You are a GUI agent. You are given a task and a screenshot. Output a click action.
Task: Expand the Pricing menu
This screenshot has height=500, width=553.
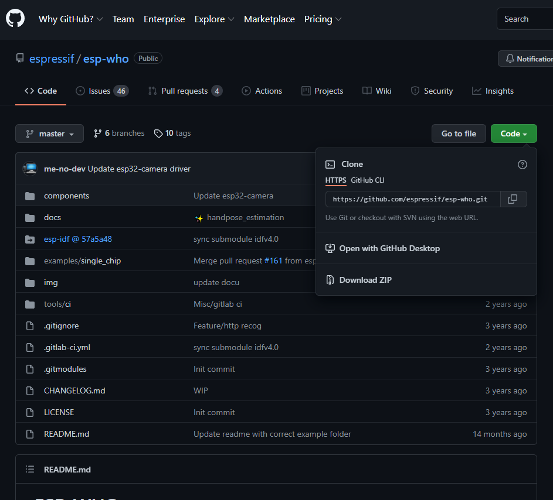323,19
